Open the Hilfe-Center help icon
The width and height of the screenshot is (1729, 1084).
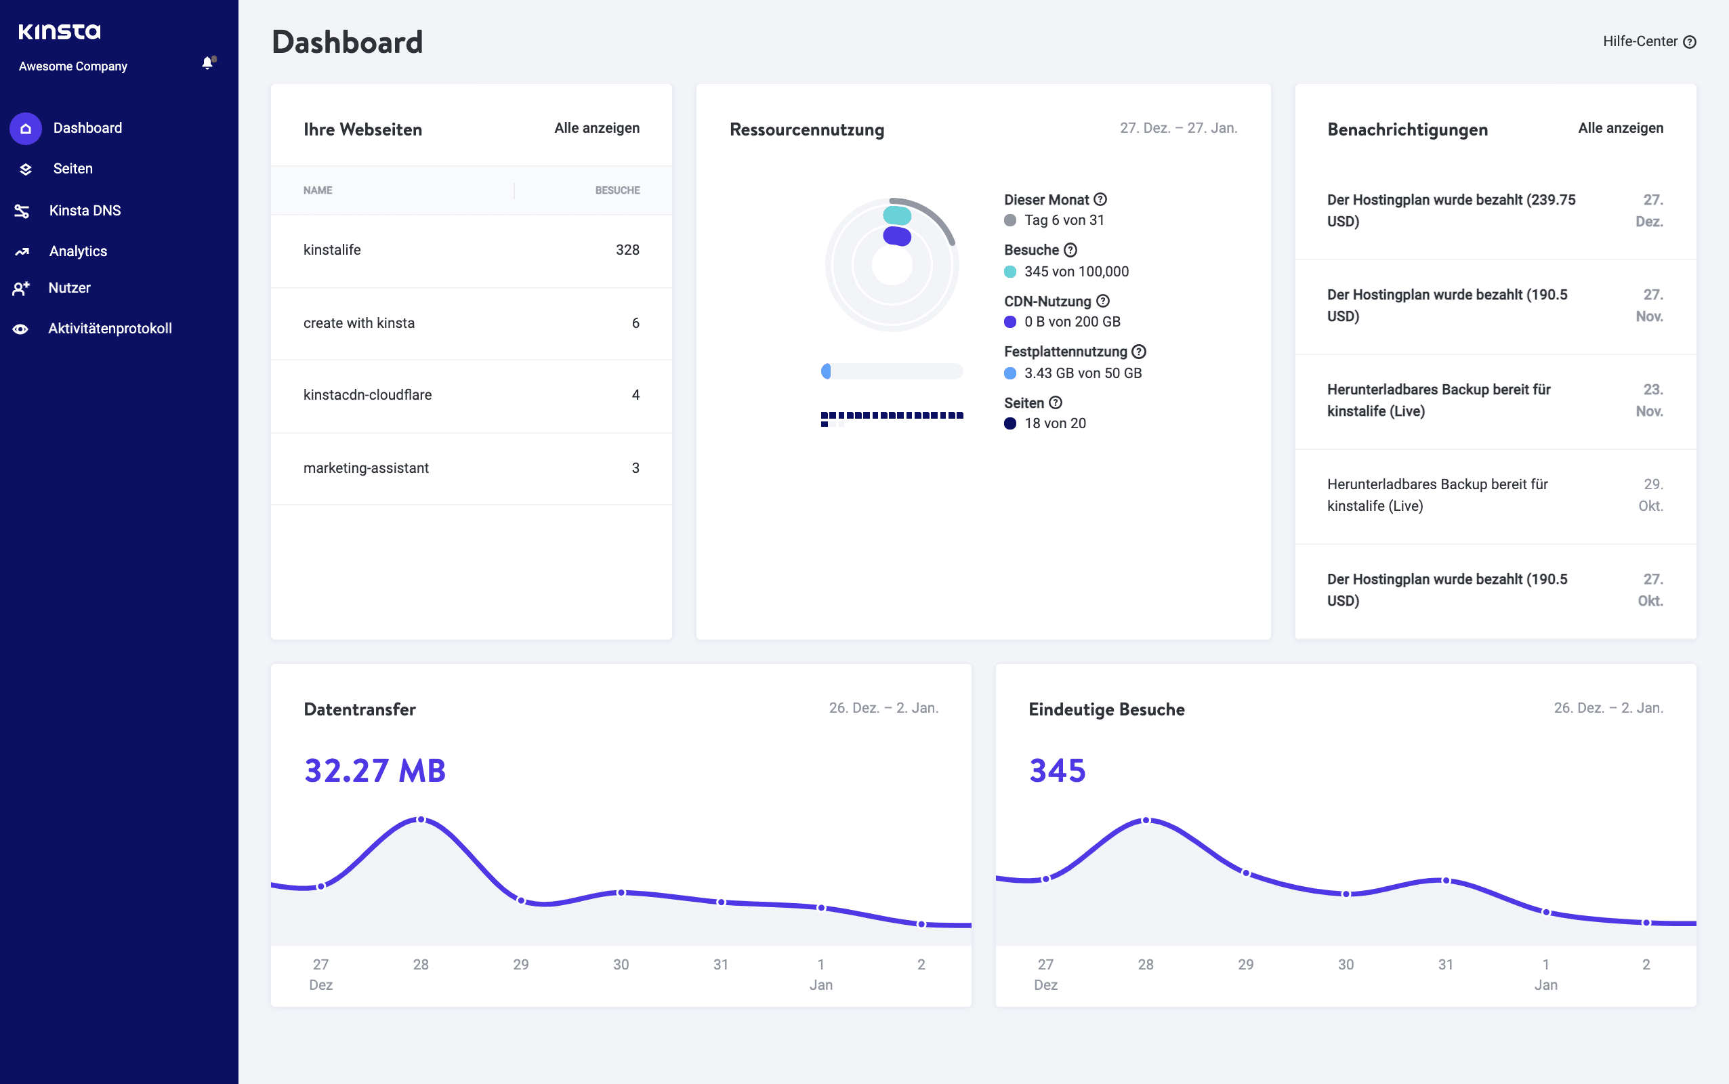[1690, 41]
